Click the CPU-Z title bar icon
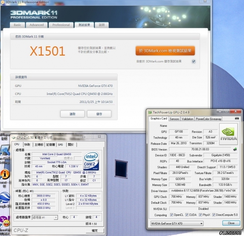The width and height of the screenshot is (244, 236). tap(14, 138)
